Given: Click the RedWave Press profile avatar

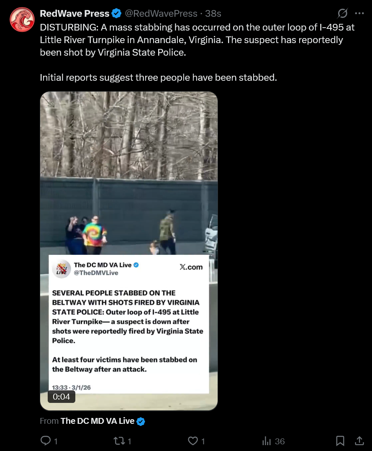Looking at the screenshot, I should tap(22, 20).
